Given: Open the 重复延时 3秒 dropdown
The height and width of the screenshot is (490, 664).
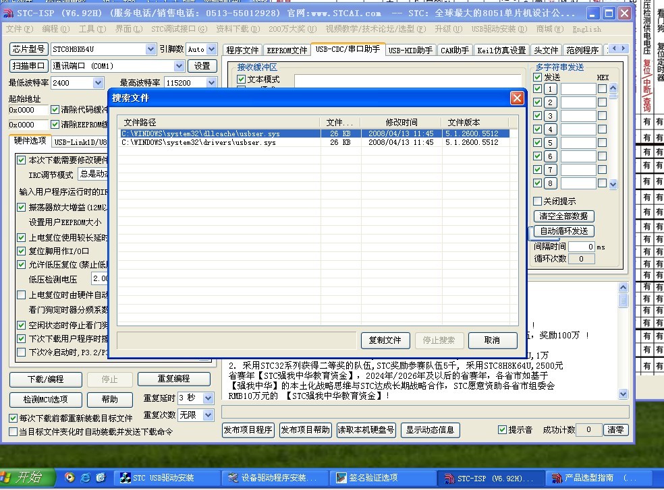Looking at the screenshot, I should pos(208,398).
